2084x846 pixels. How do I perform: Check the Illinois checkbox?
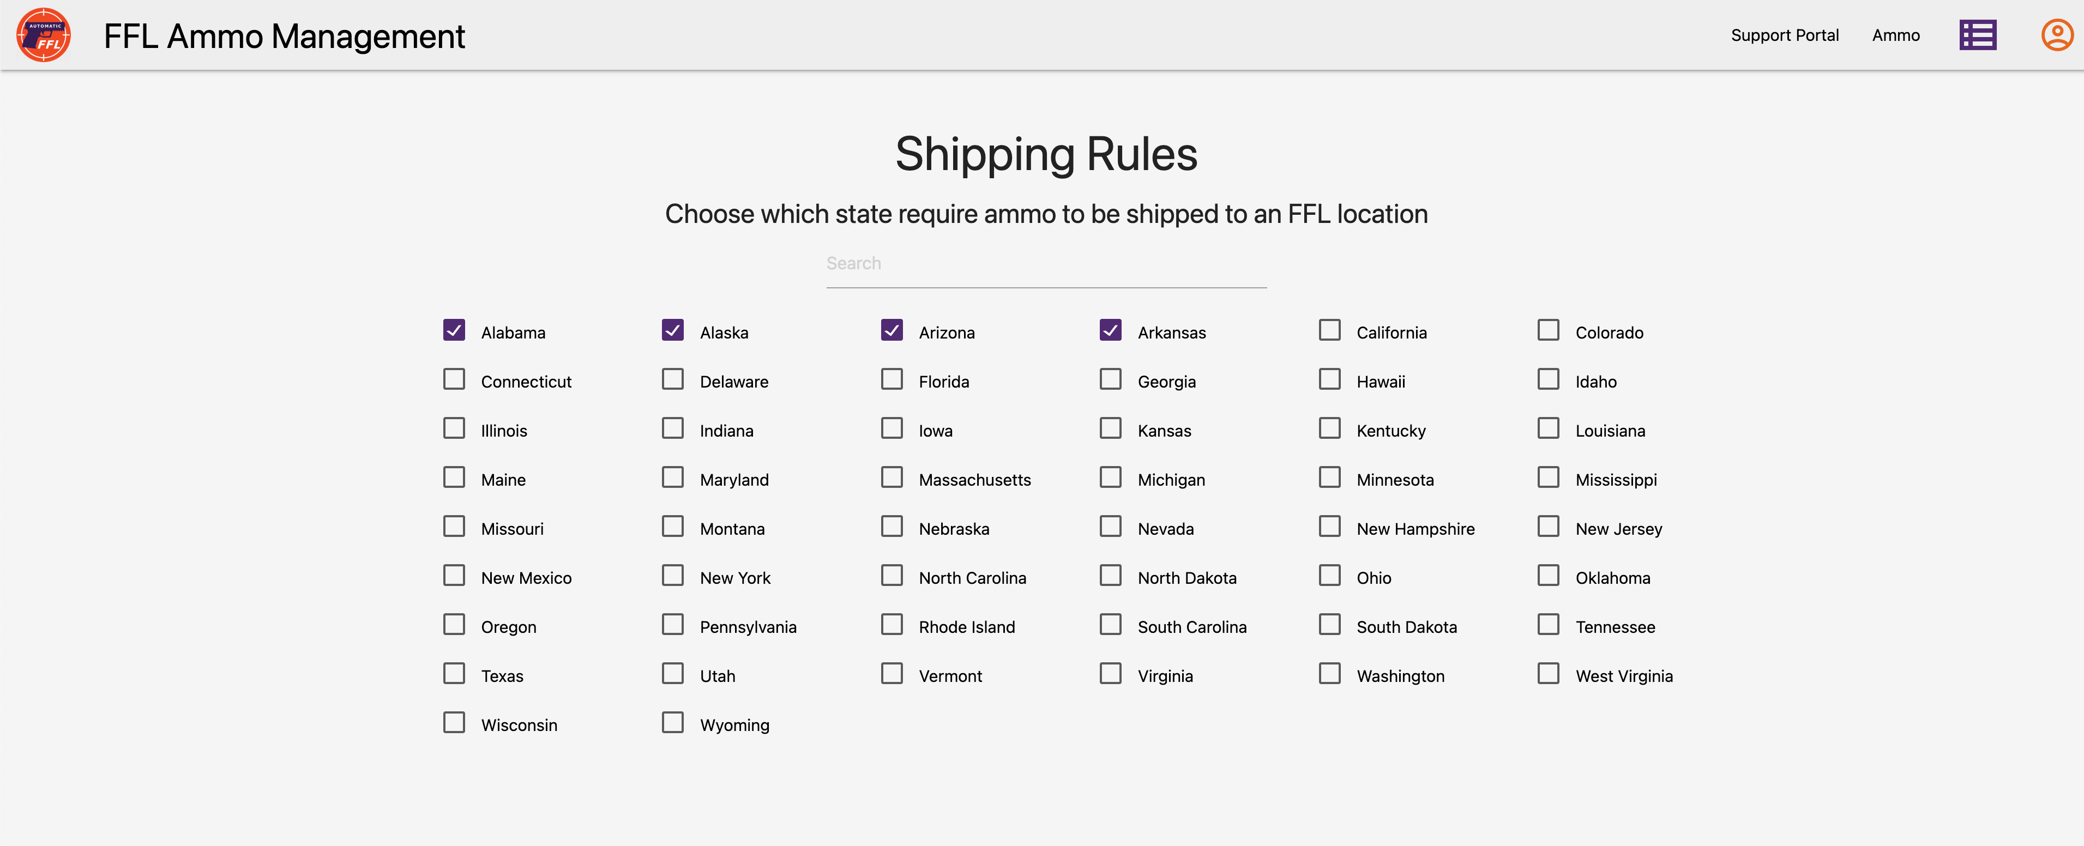pyautogui.click(x=454, y=428)
